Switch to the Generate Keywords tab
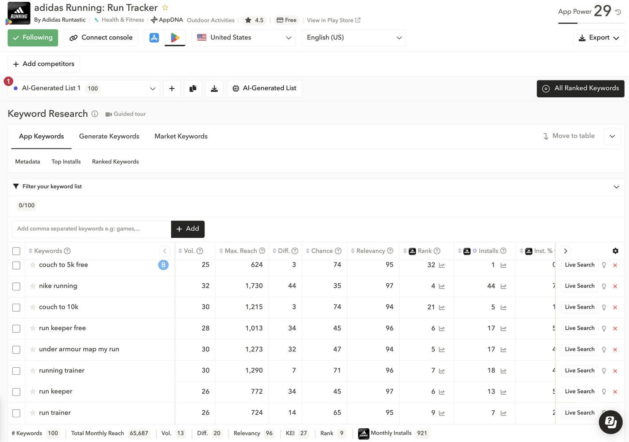This screenshot has width=629, height=442. [x=109, y=136]
